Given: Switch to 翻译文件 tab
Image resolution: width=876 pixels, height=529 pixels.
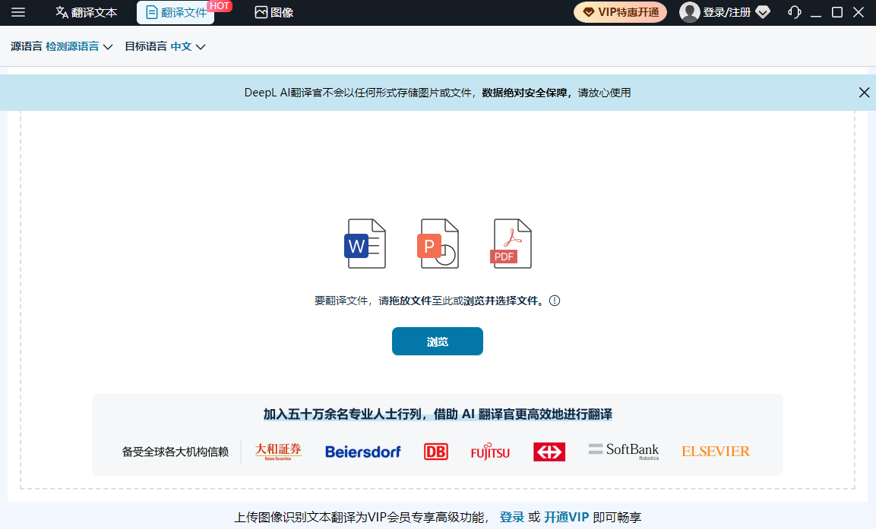Looking at the screenshot, I should (x=176, y=12).
